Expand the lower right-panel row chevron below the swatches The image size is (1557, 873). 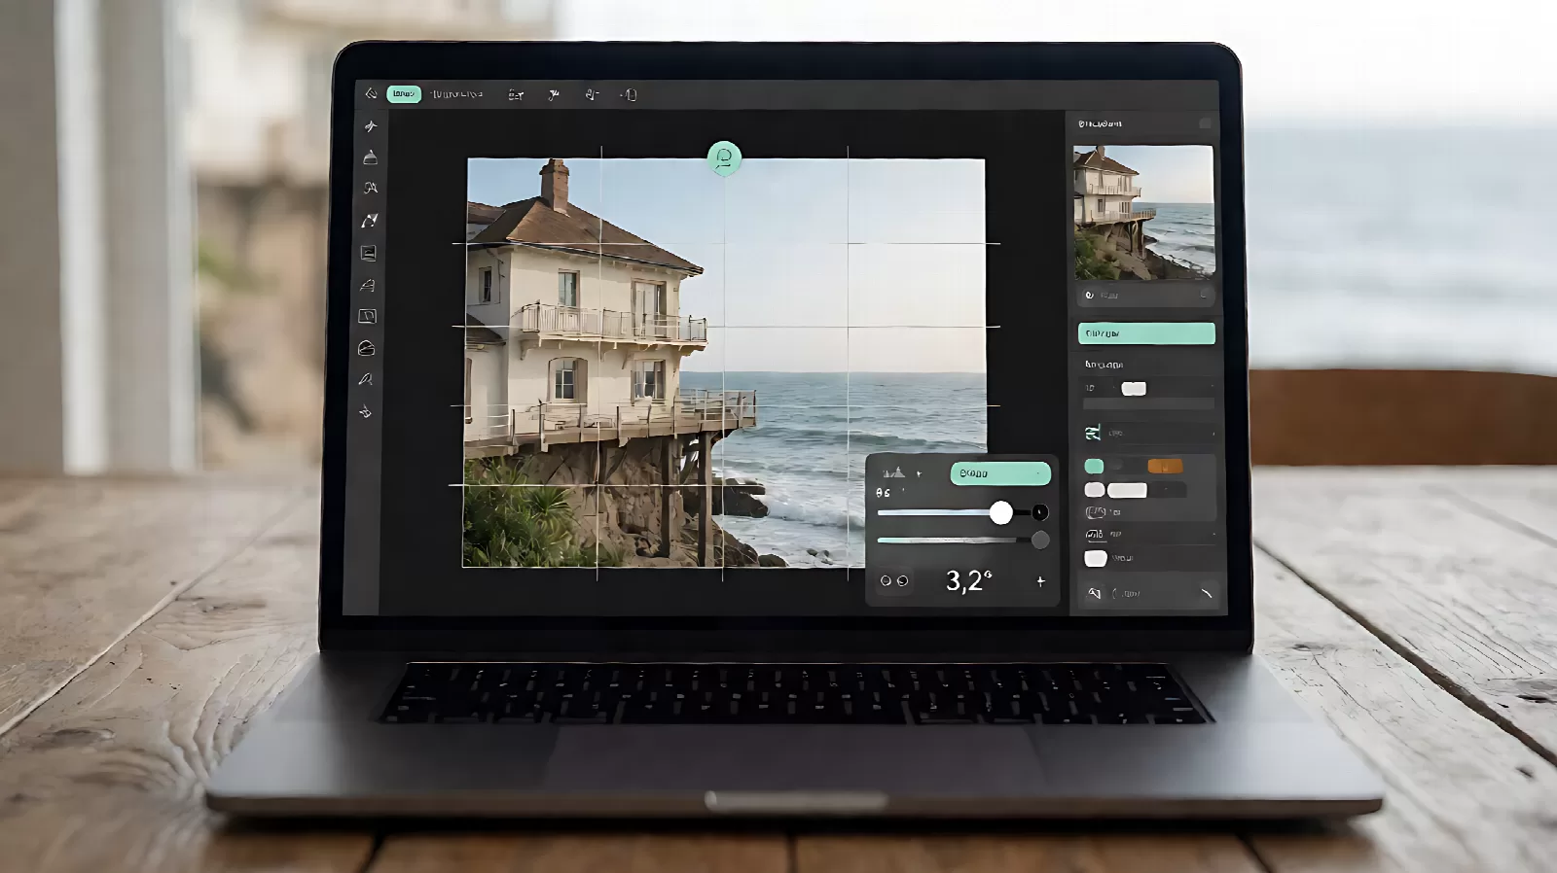point(1213,535)
